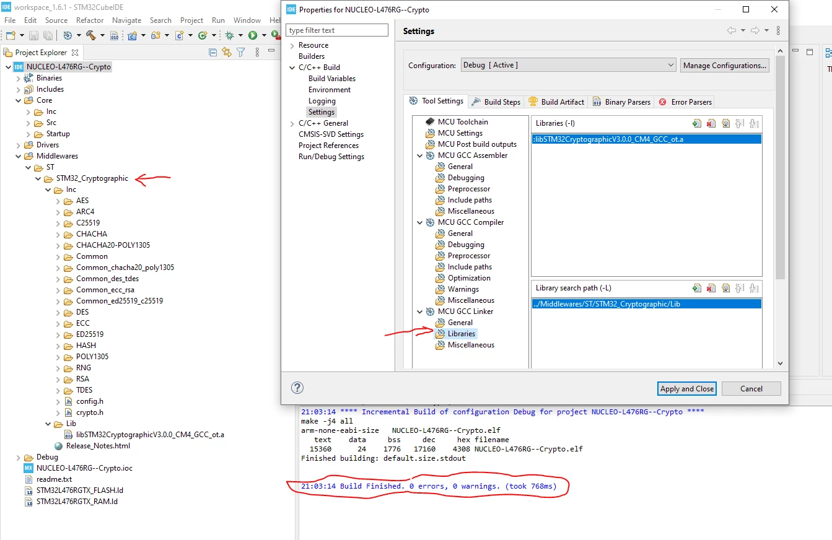Select STM32L476RGTX_FLASH.ld in Project Explorer
Image resolution: width=832 pixels, height=540 pixels.
click(79, 490)
